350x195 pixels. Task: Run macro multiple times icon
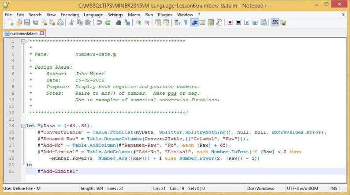255,22
